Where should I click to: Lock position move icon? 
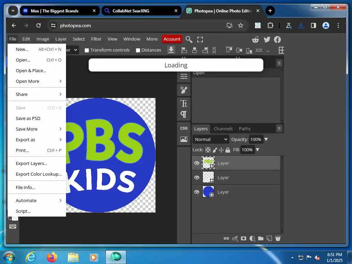[x=221, y=150]
